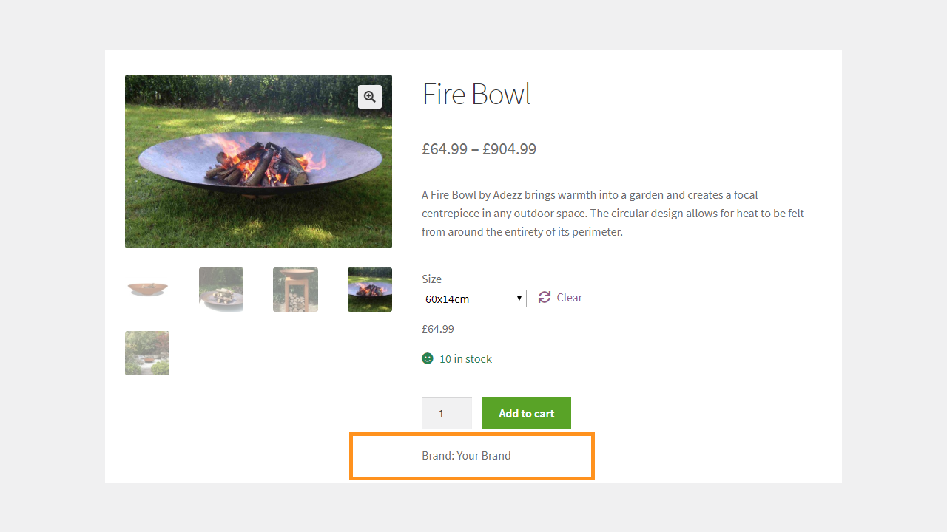This screenshot has width=947, height=532.
Task: Click the Add to cart button
Action: (x=527, y=413)
